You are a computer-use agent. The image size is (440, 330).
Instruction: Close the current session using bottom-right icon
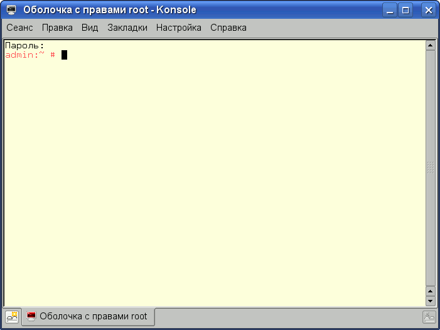tap(429, 317)
